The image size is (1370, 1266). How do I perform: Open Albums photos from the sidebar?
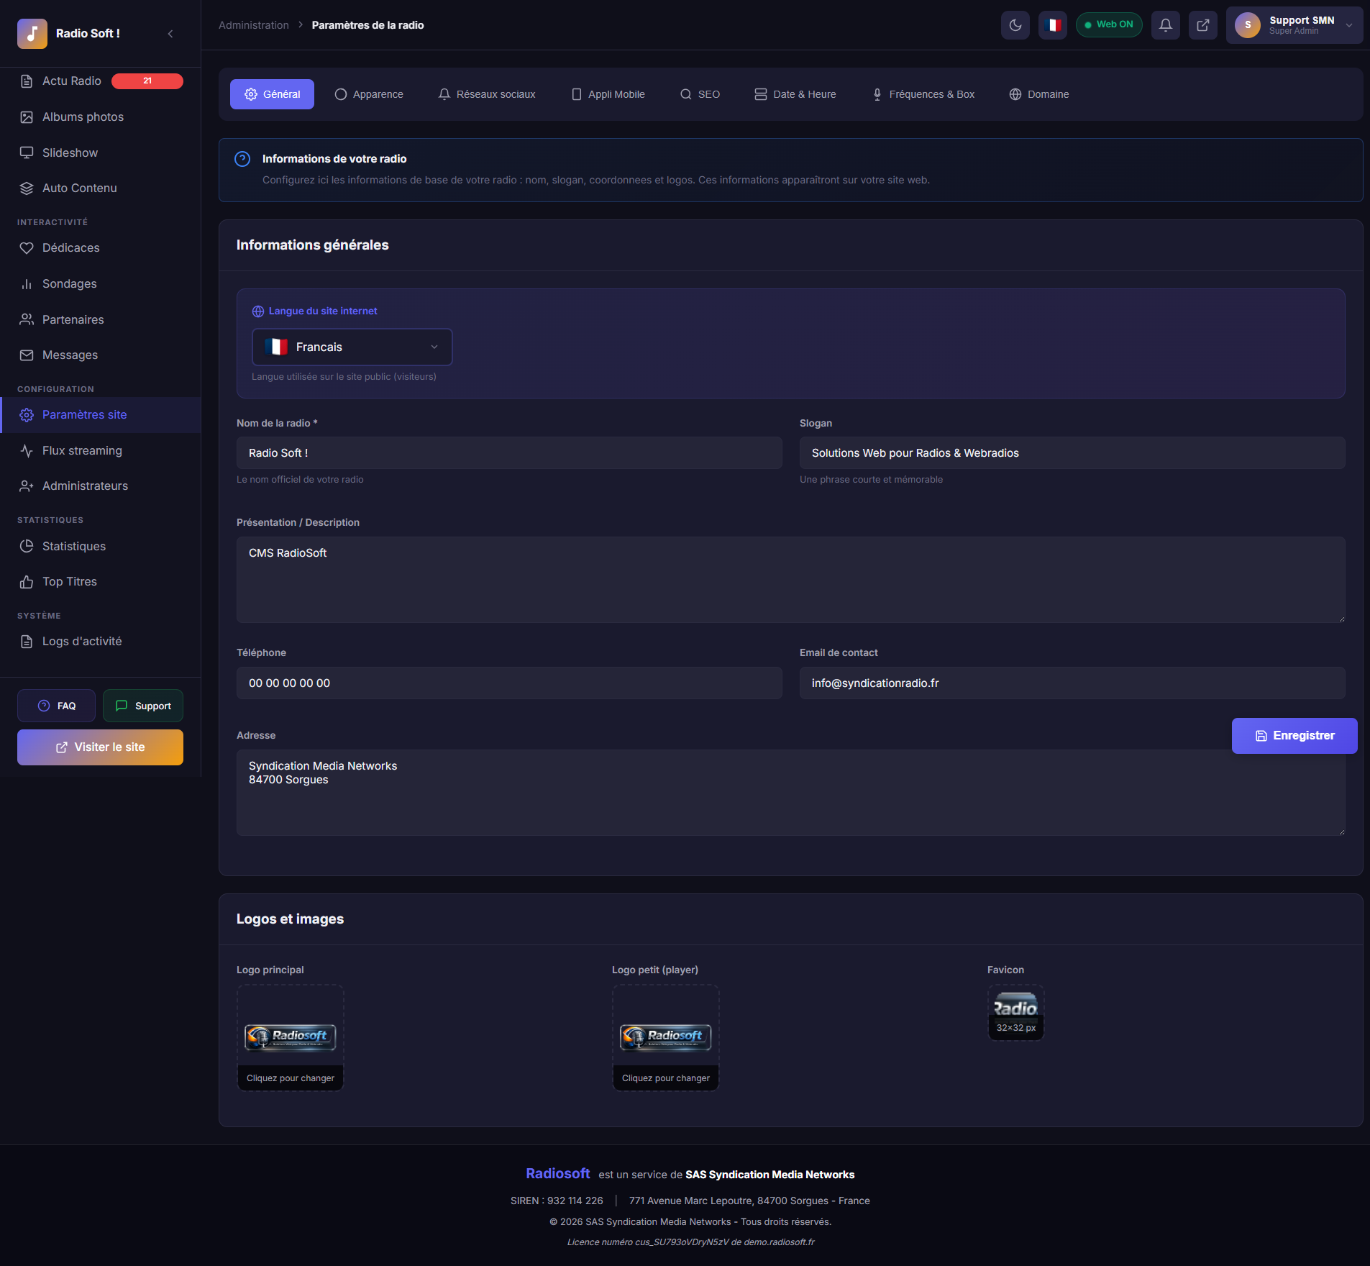[83, 117]
